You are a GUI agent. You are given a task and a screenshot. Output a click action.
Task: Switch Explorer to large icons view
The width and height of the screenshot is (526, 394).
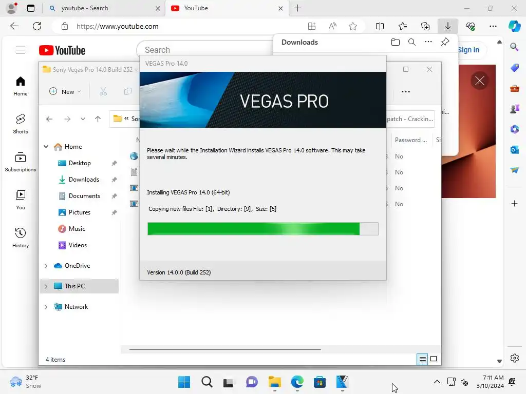pos(434,359)
